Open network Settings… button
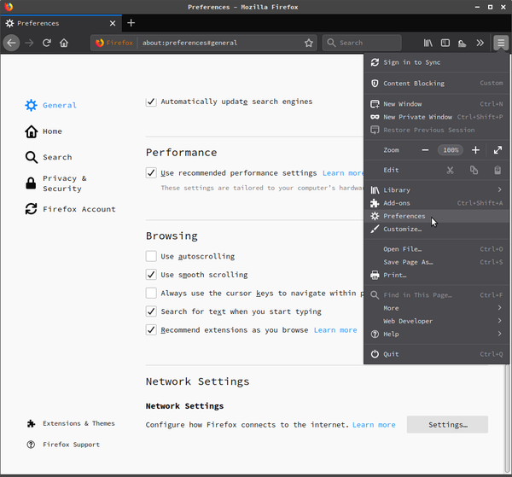Image resolution: width=512 pixels, height=477 pixels. click(x=447, y=425)
